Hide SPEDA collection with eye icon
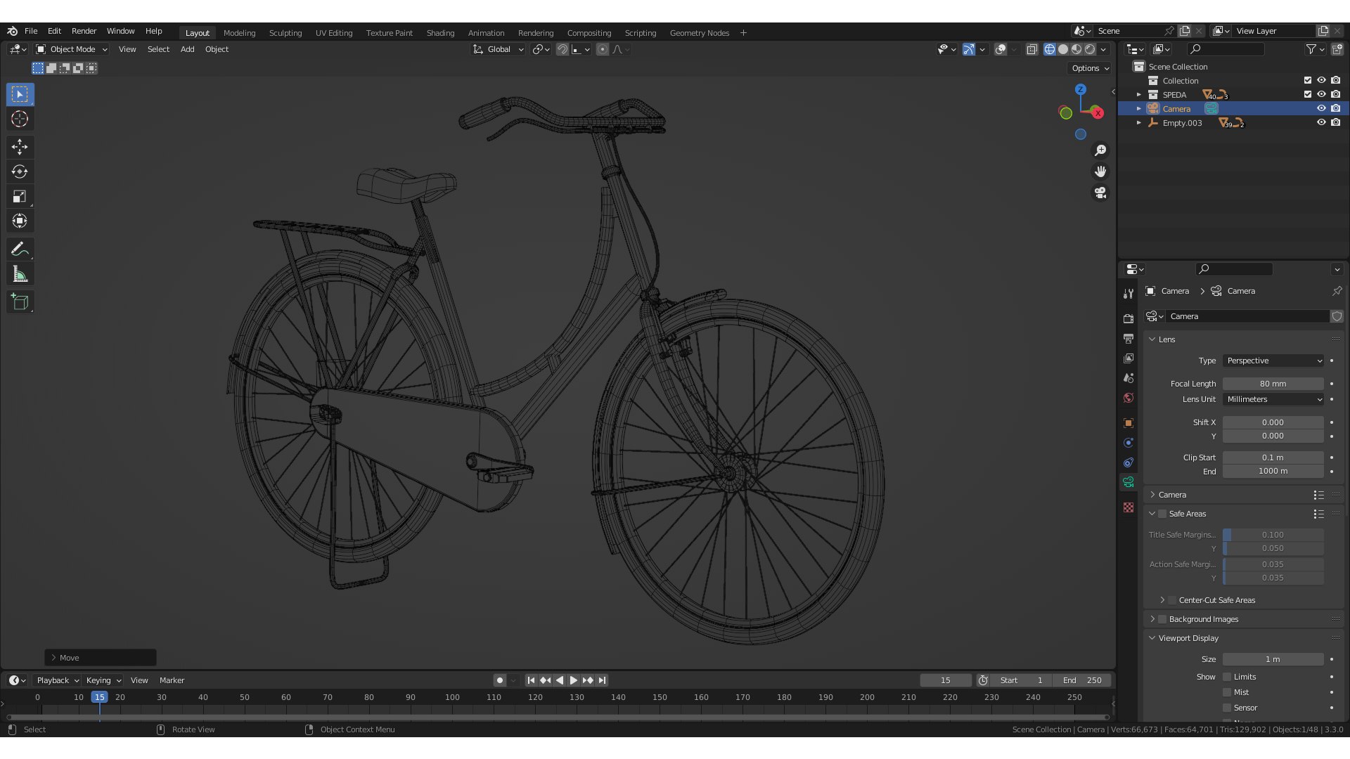The image size is (1350, 759). pyautogui.click(x=1321, y=94)
